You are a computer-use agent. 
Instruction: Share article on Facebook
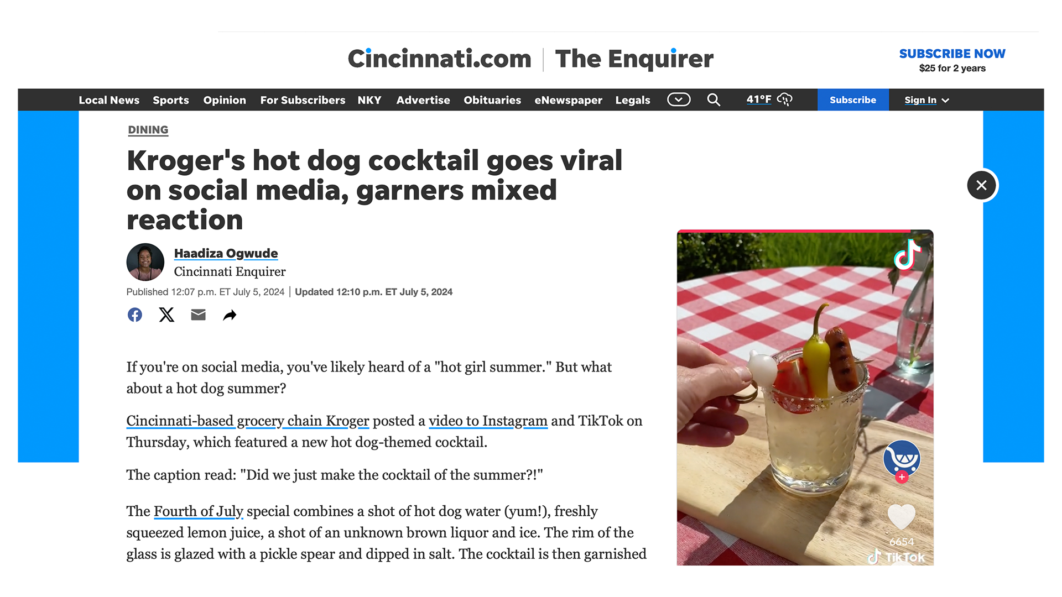point(135,315)
